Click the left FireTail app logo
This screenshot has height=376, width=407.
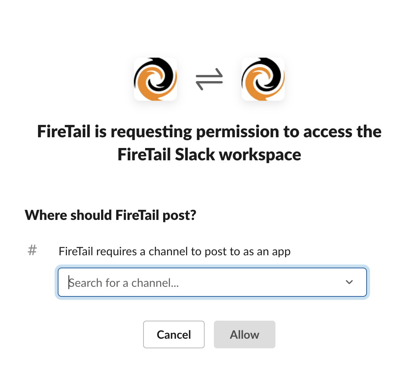(155, 79)
